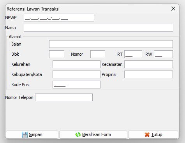This screenshot has width=185, height=143.
Task: Click the Kelurahan label
Action: tap(21, 64)
